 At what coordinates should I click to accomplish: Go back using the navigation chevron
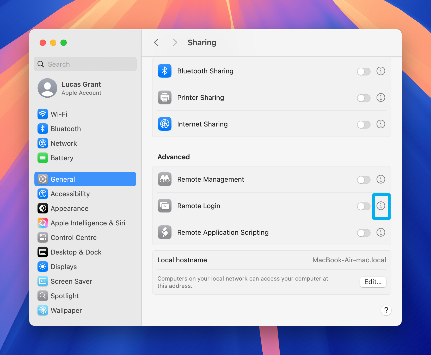click(156, 42)
